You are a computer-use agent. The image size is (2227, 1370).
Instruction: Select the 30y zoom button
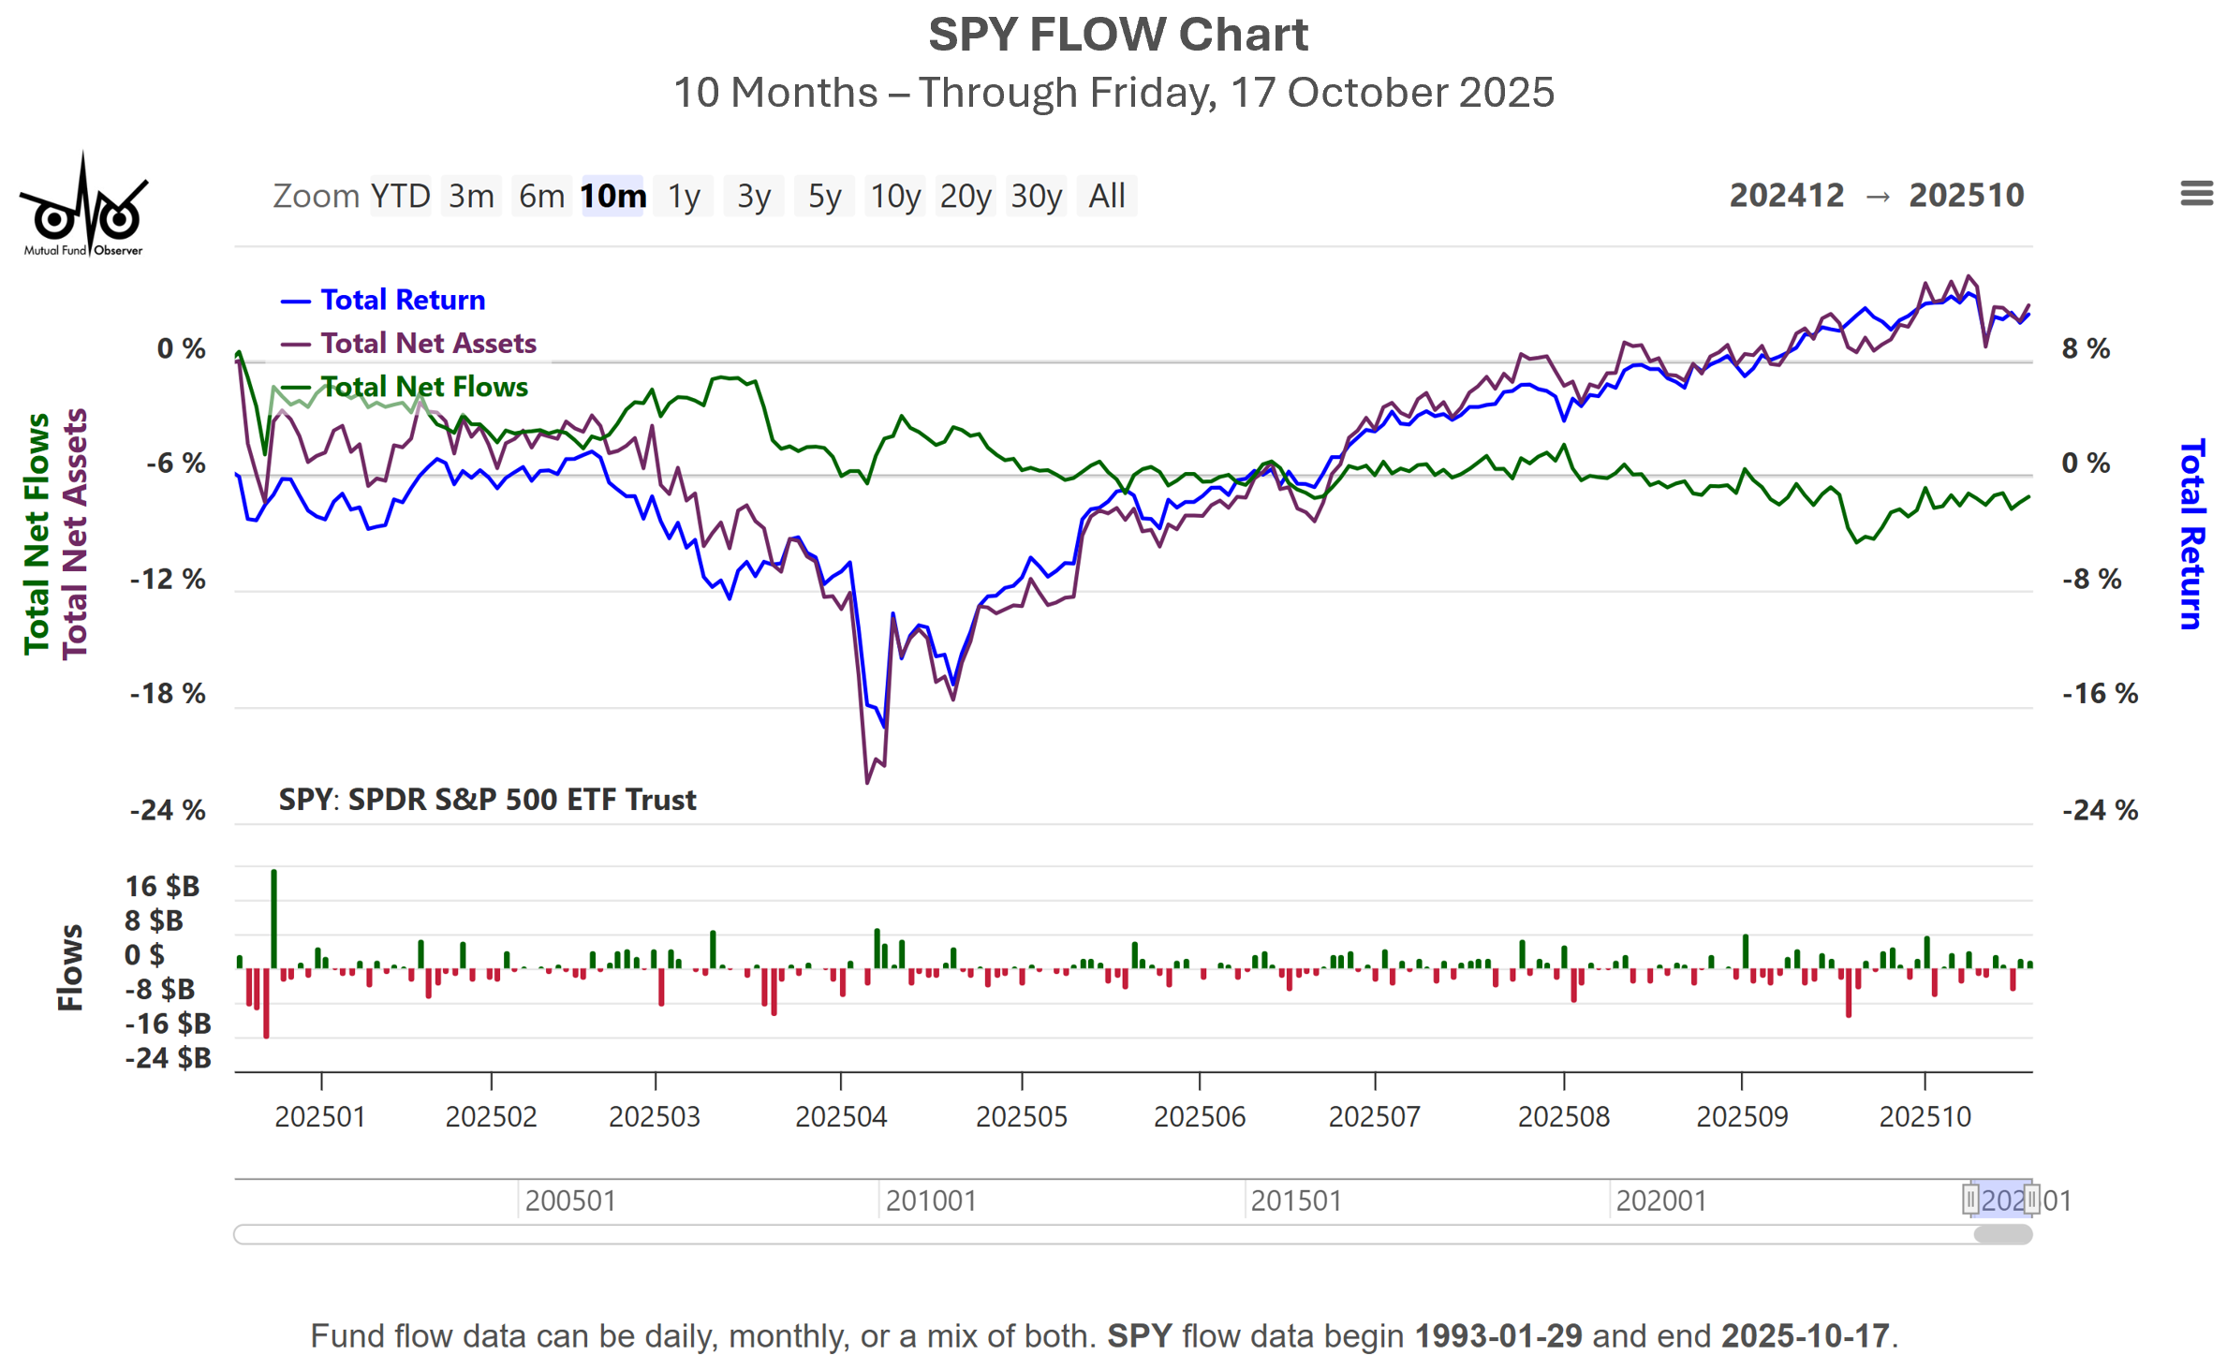pos(1037,196)
